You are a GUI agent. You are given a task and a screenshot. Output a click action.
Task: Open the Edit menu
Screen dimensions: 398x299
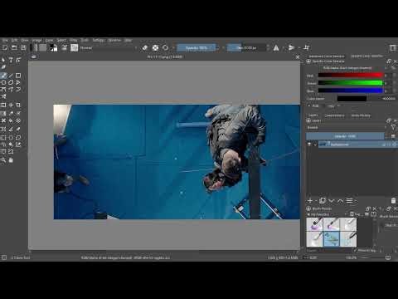pyautogui.click(x=14, y=41)
